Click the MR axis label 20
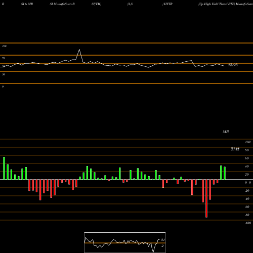Image resolution: width=253 pixels, height=253 pixels. point(247,175)
